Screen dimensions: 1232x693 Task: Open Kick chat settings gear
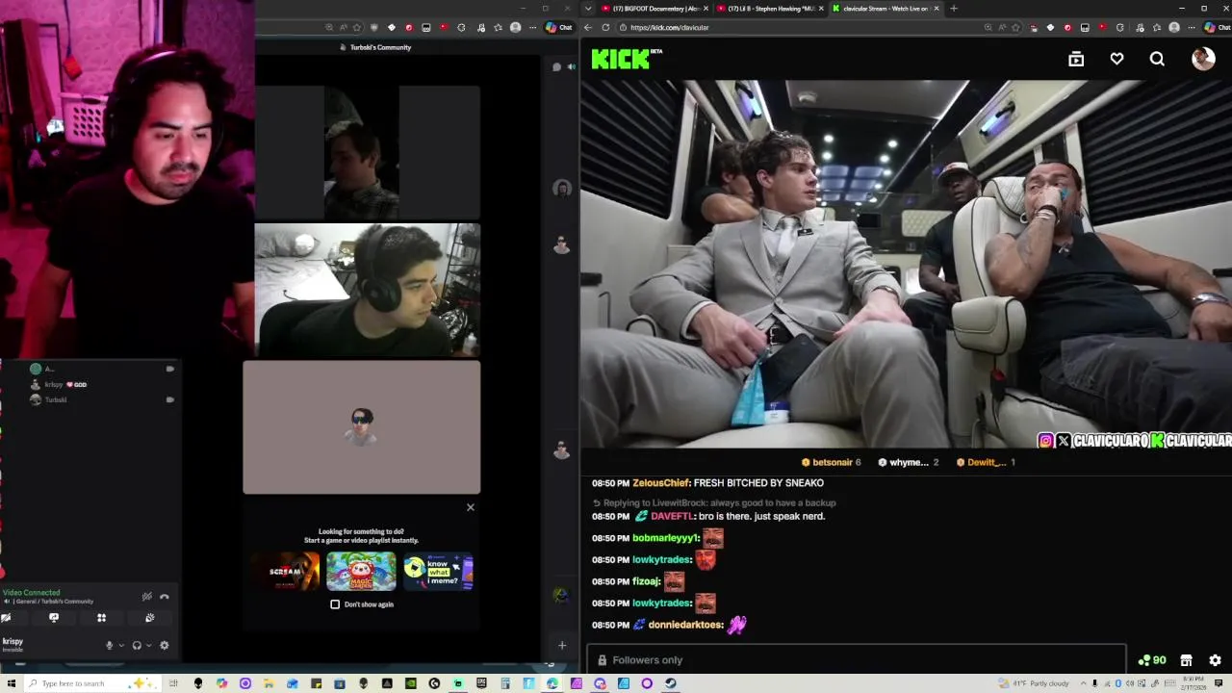coord(1215,660)
